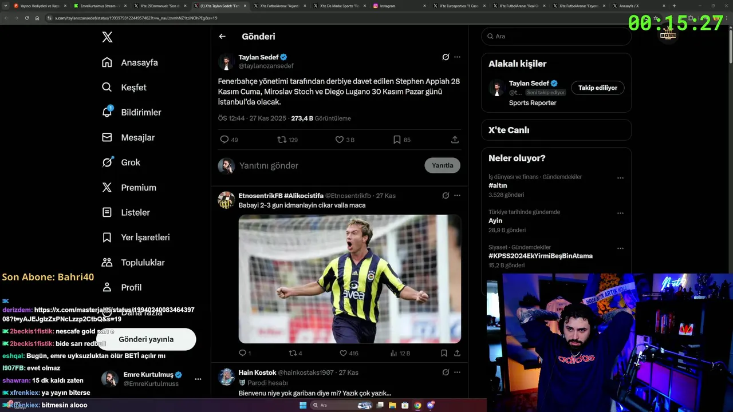Open more options for Ayin trend
The image size is (733, 412).
click(x=620, y=213)
